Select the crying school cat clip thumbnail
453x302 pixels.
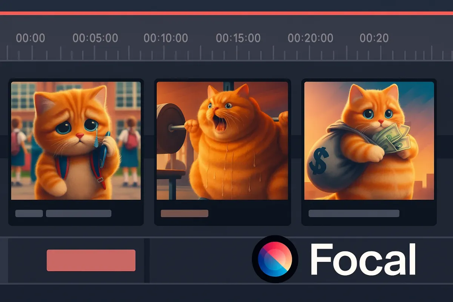(76, 140)
